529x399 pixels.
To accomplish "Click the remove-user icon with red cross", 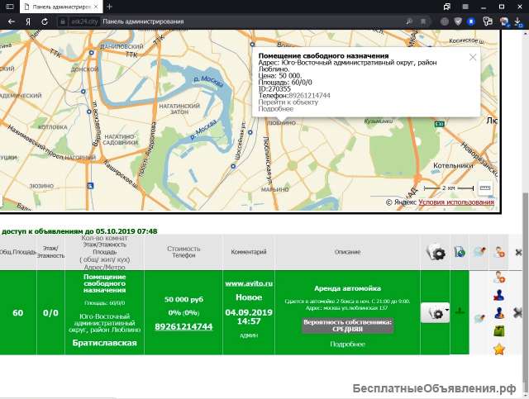I will tap(499, 296).
